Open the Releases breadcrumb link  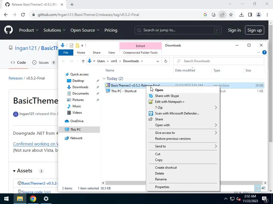coord(15,78)
